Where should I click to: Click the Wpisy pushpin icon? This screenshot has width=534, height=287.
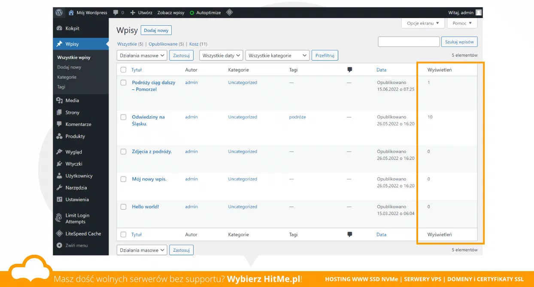pos(60,44)
